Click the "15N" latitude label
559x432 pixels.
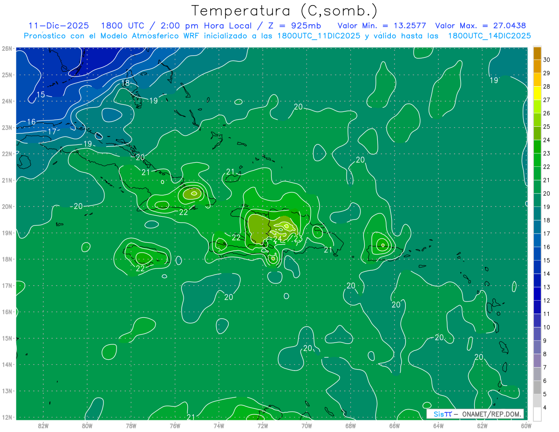[x=7, y=338]
